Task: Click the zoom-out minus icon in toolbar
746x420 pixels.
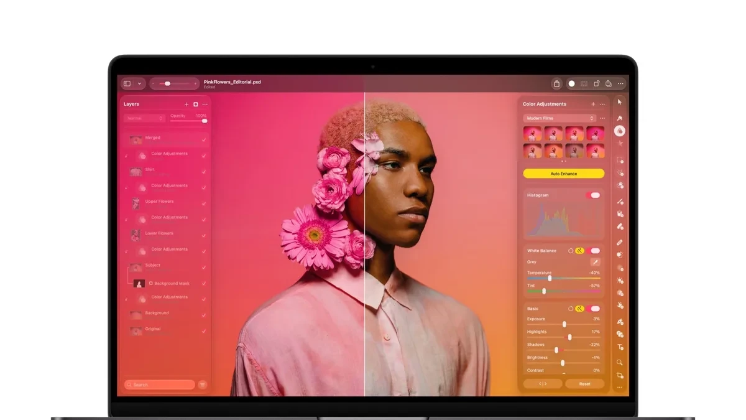Action: click(x=153, y=83)
